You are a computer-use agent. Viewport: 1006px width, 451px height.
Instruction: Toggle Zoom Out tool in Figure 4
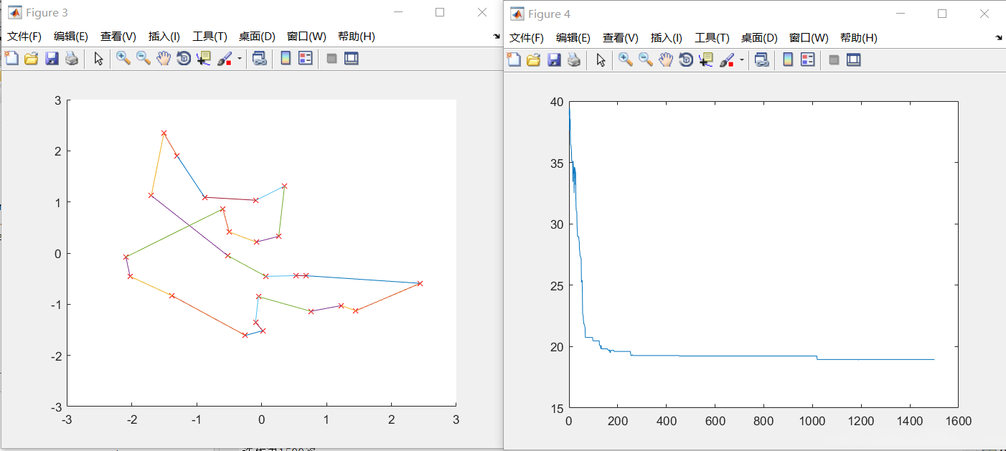tap(646, 60)
